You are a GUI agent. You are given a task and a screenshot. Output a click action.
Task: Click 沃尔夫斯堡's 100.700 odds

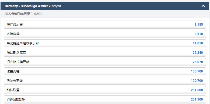[x=197, y=81]
